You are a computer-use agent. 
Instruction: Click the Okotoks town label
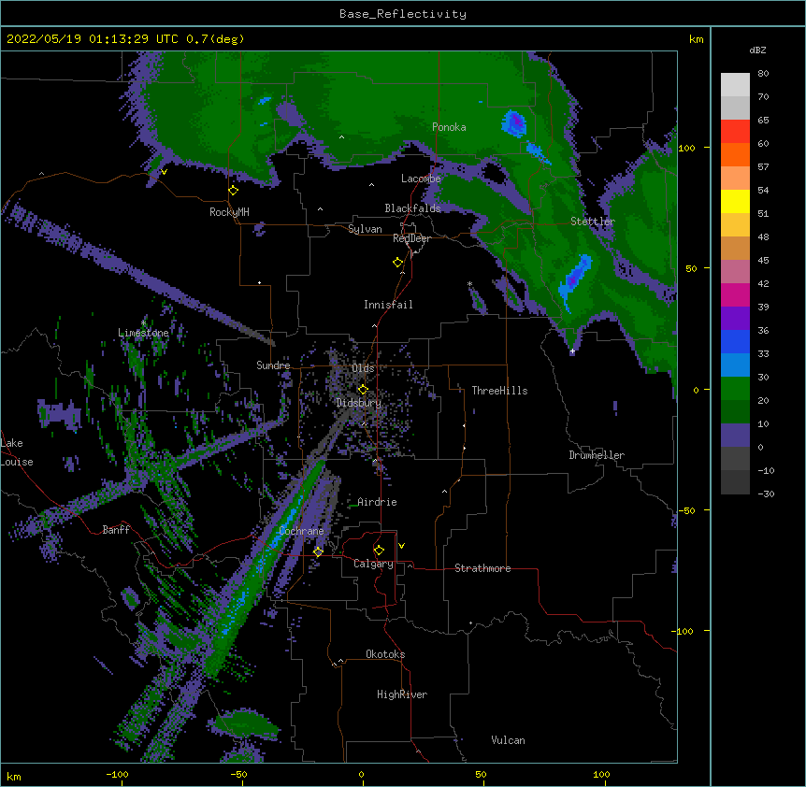385,654
